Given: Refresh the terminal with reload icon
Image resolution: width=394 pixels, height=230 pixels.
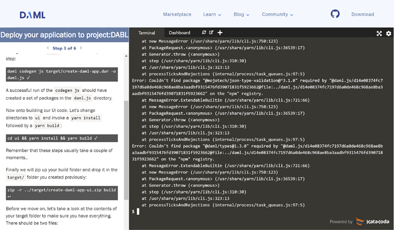Looking at the screenshot, I should [204, 33].
